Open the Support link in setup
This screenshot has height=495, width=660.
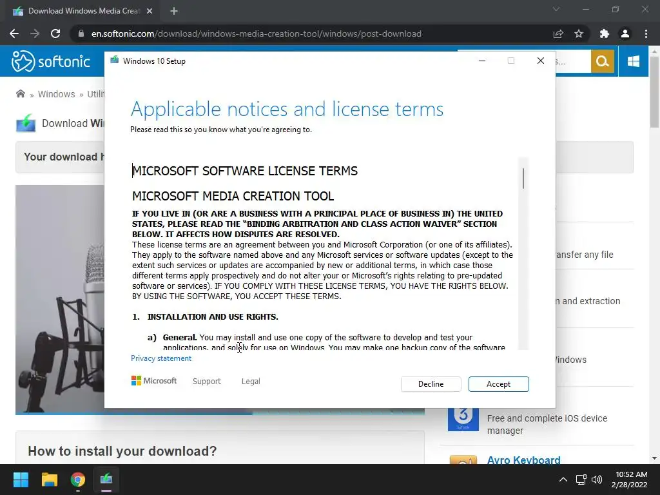tap(207, 381)
